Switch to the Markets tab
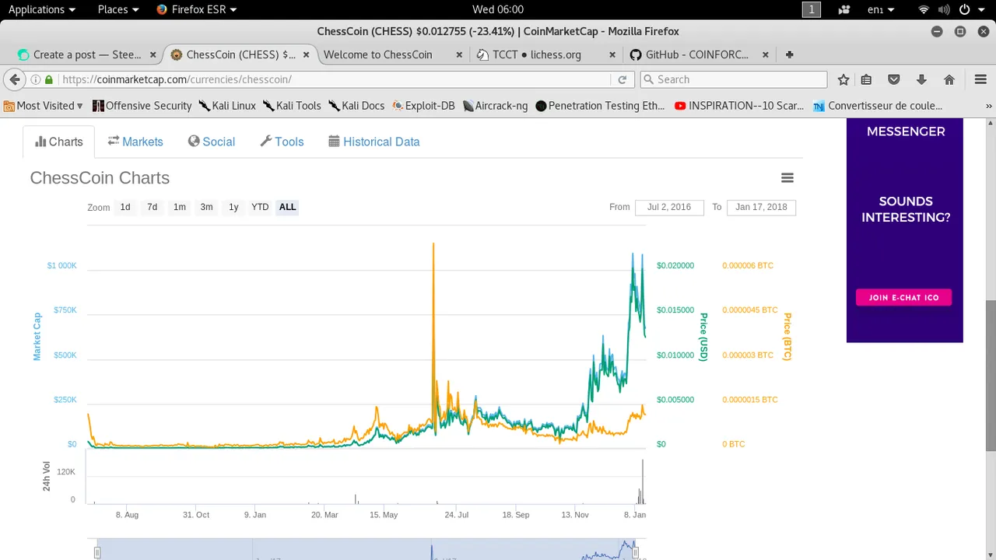 pyautogui.click(x=135, y=142)
